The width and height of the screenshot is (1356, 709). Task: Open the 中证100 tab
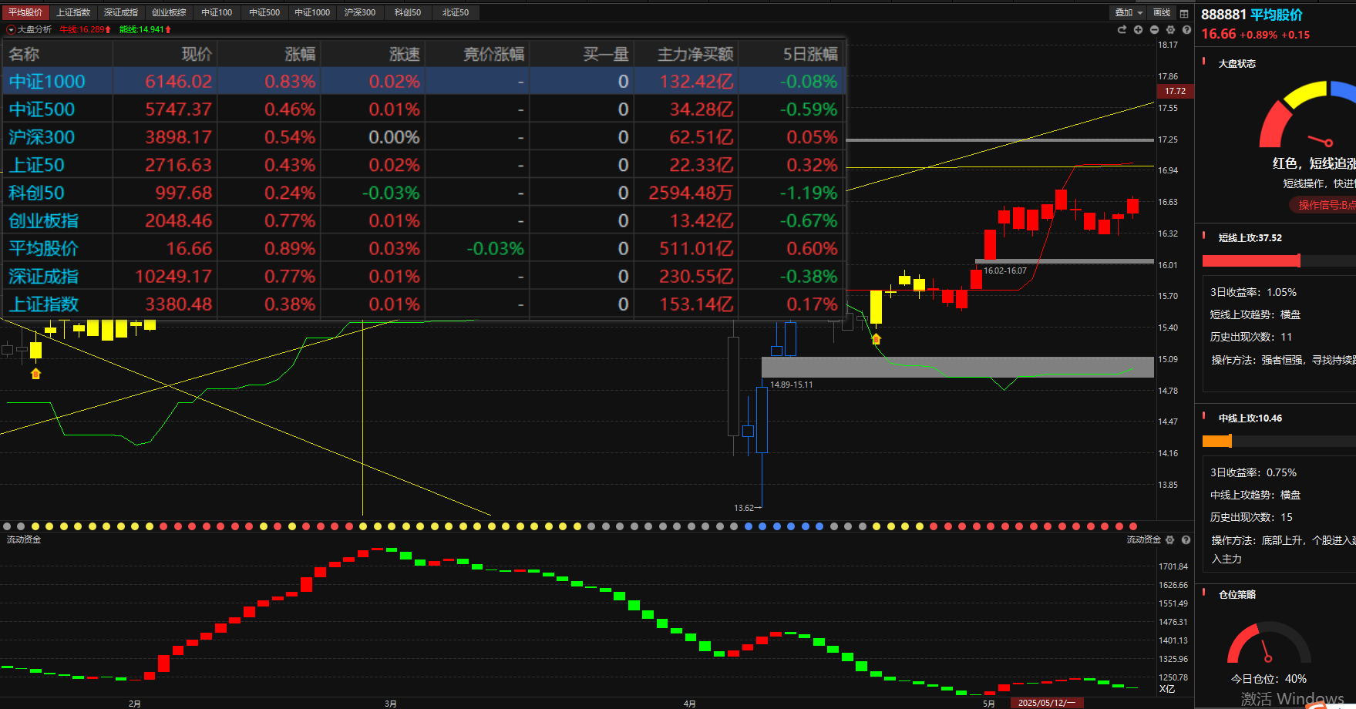[217, 12]
